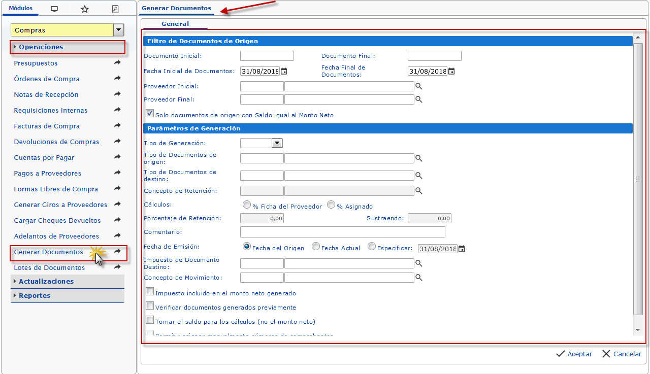
Task: Open the monitor icon tab in sidebar
Action: point(55,9)
